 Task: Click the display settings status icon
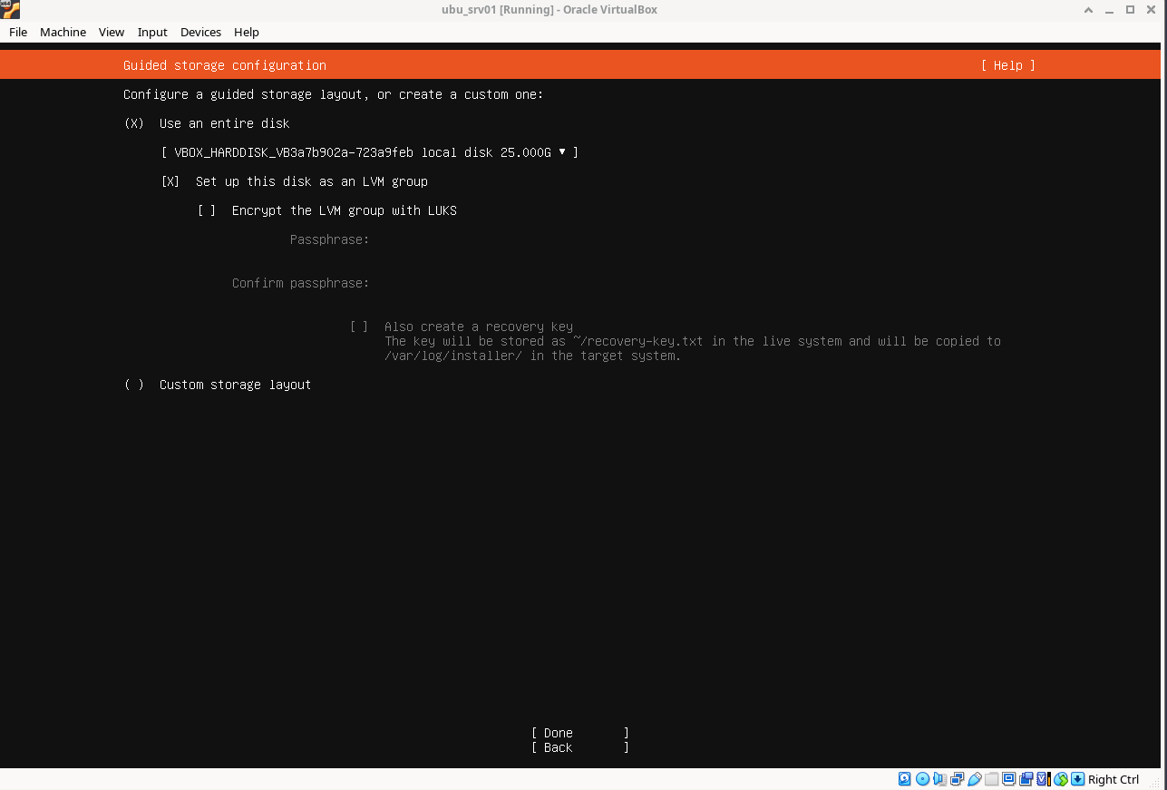pyautogui.click(x=1009, y=779)
